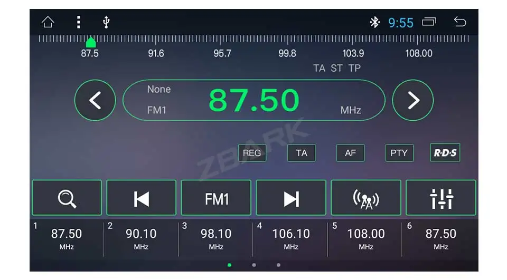The image size is (507, 280).
Task: Select preset 5 at 108.00 MHz
Action: pos(365,238)
